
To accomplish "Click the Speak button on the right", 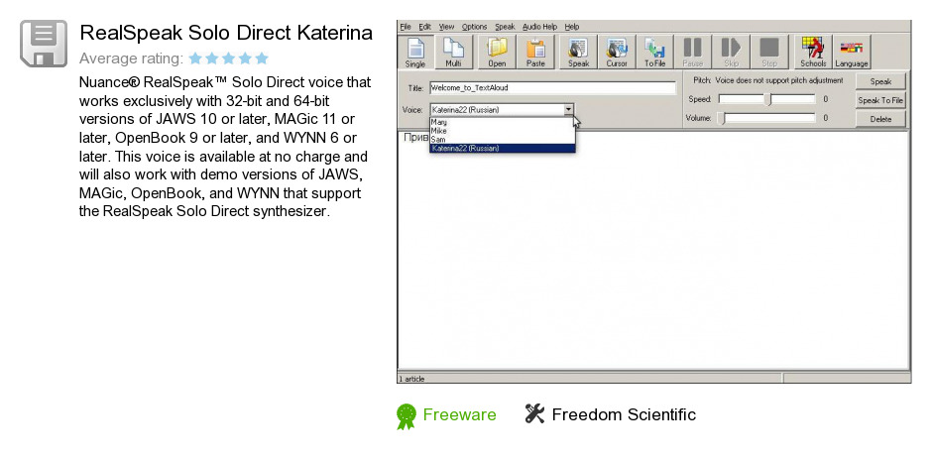I will point(880,81).
